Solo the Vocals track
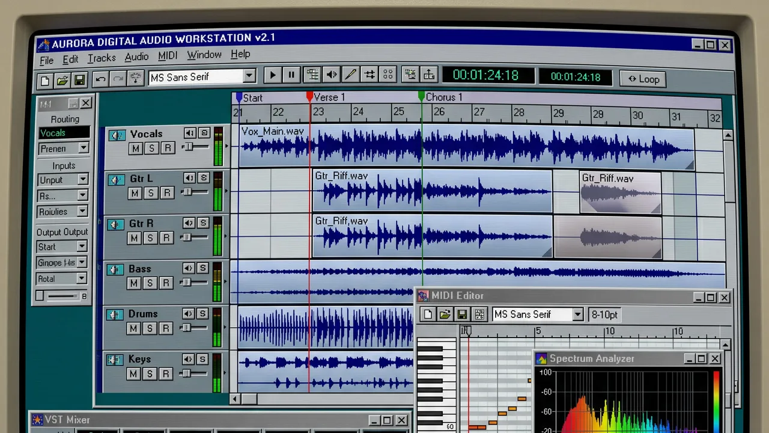 (x=151, y=148)
